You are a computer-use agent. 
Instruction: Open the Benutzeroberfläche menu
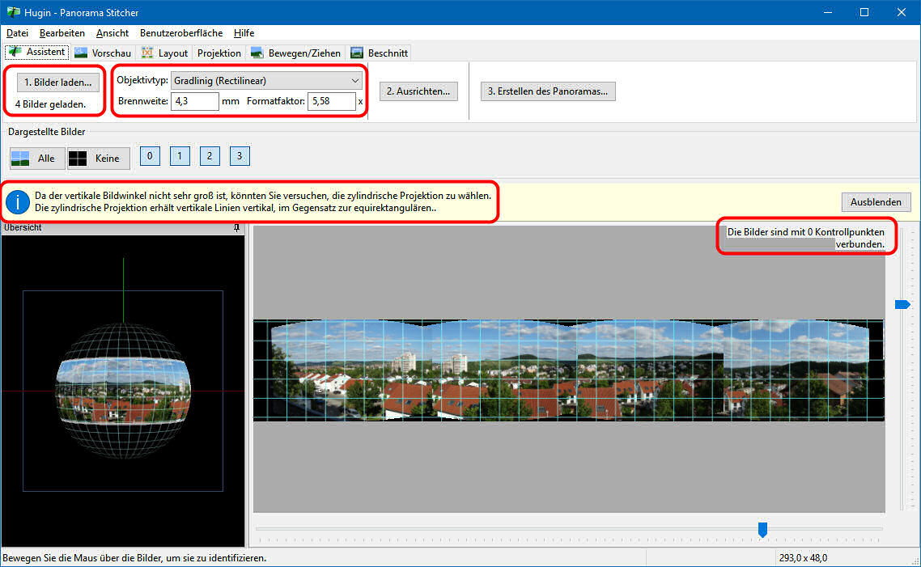tap(181, 33)
